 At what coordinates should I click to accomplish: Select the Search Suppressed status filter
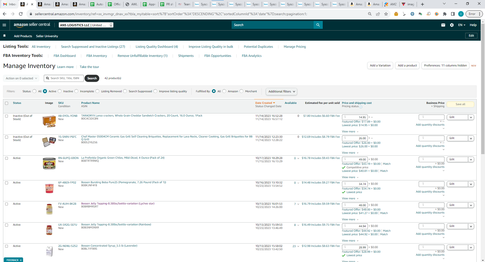(x=125, y=91)
